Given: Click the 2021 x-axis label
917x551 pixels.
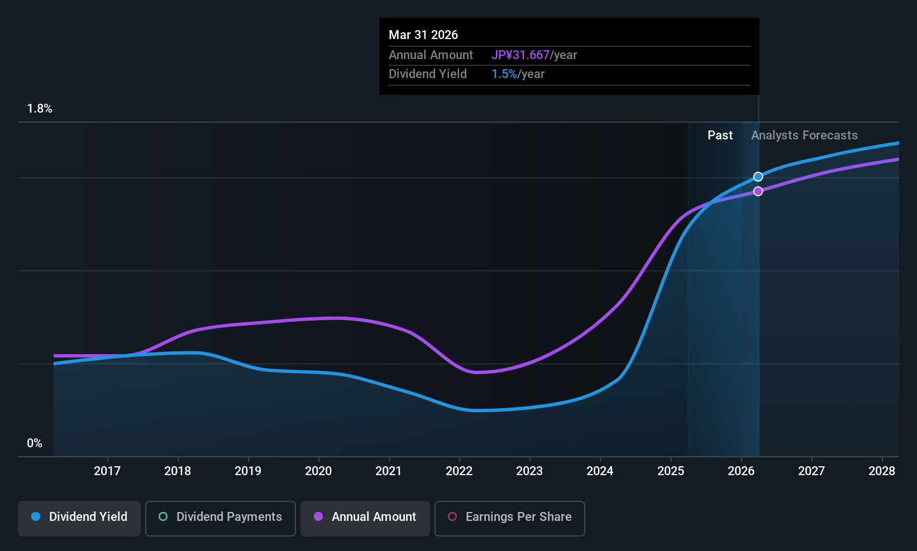Looking at the screenshot, I should 389,471.
